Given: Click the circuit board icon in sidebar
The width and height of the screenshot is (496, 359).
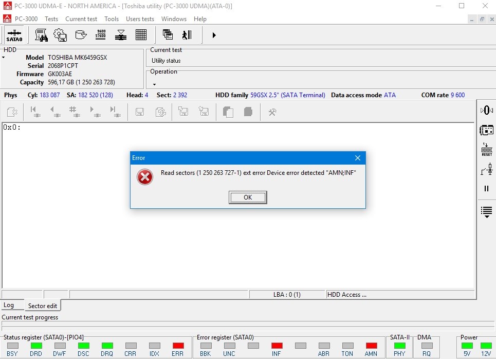Looking at the screenshot, I should (x=486, y=130).
